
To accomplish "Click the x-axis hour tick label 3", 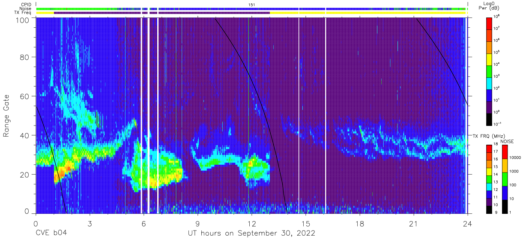I will (90, 223).
